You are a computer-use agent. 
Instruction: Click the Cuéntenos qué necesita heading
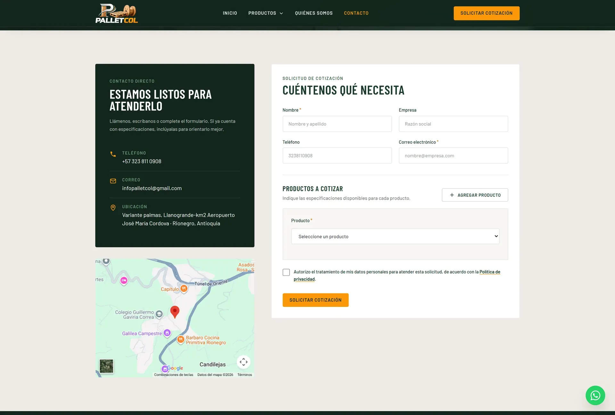(343, 90)
